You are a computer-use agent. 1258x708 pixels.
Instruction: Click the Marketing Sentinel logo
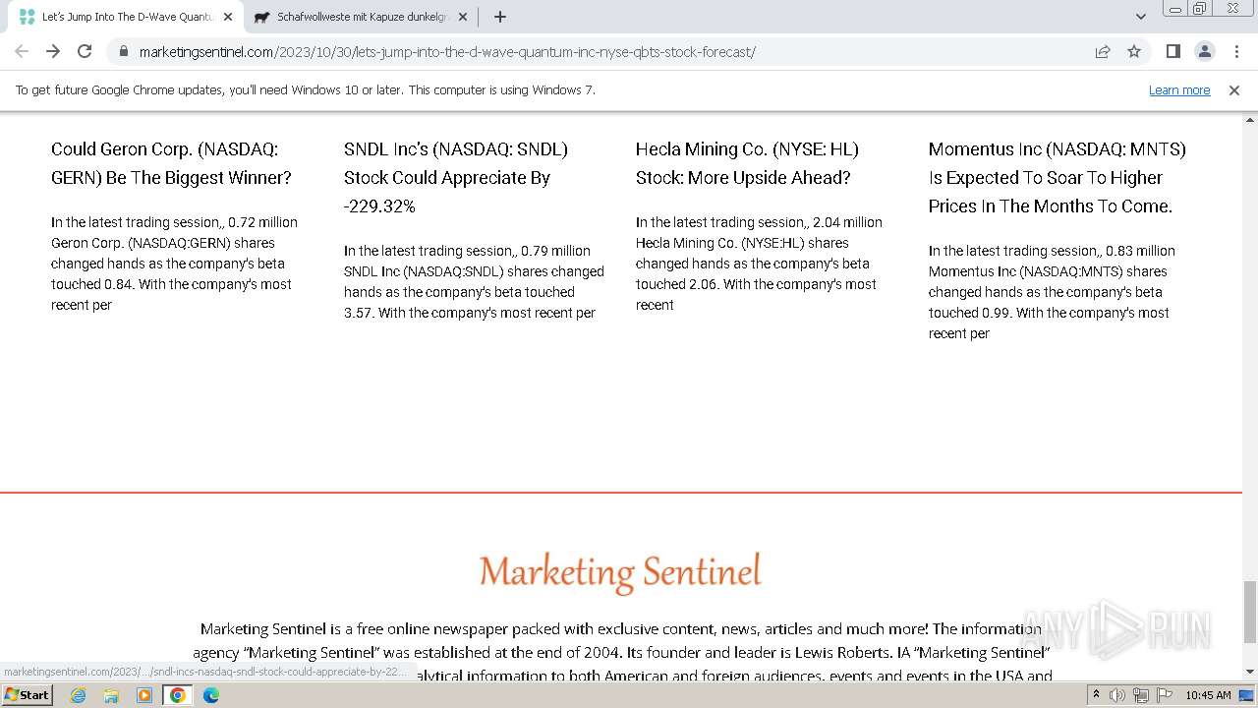click(620, 573)
